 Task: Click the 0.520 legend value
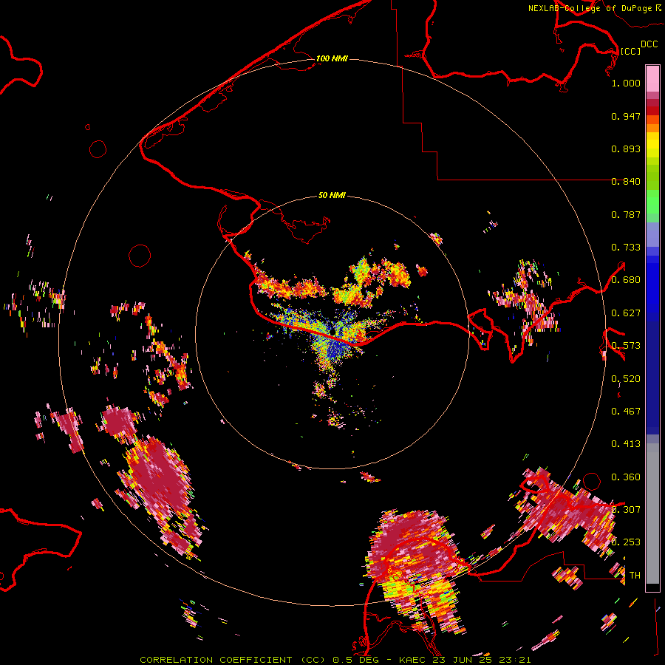pyautogui.click(x=626, y=379)
